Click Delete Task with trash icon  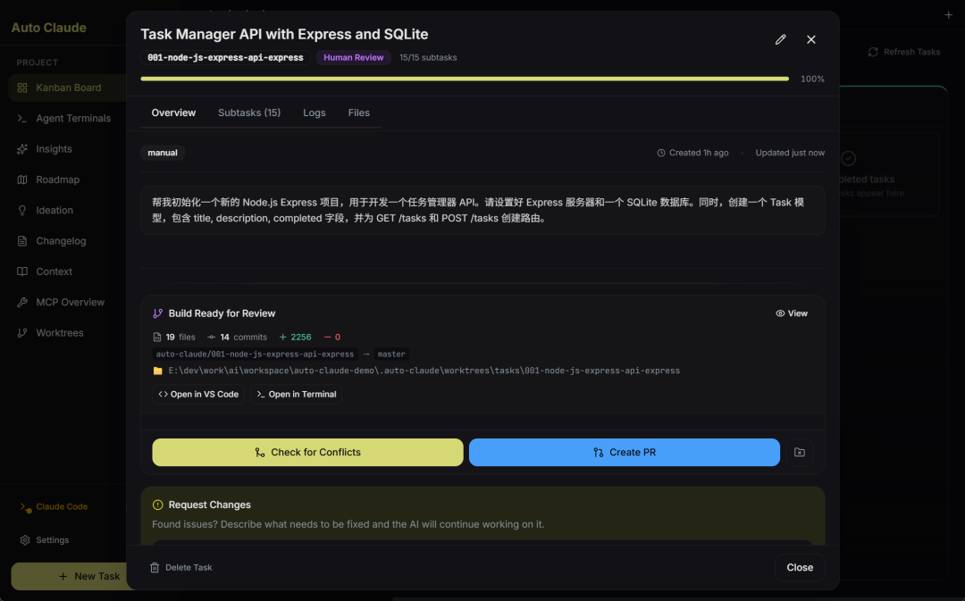180,567
